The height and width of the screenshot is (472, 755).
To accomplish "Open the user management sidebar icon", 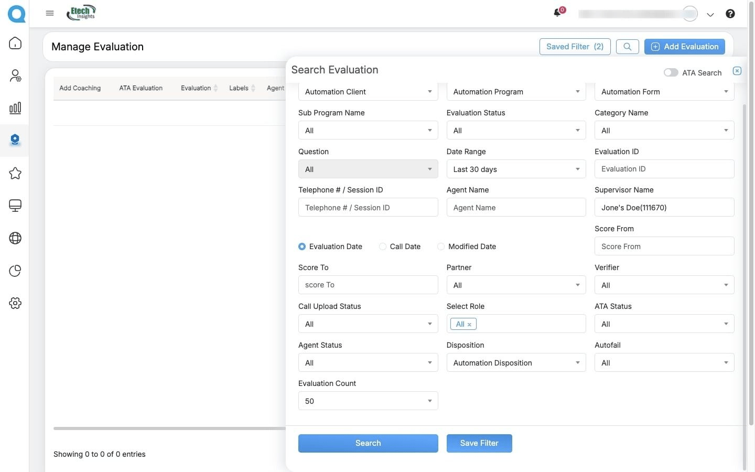I will pyautogui.click(x=15, y=76).
